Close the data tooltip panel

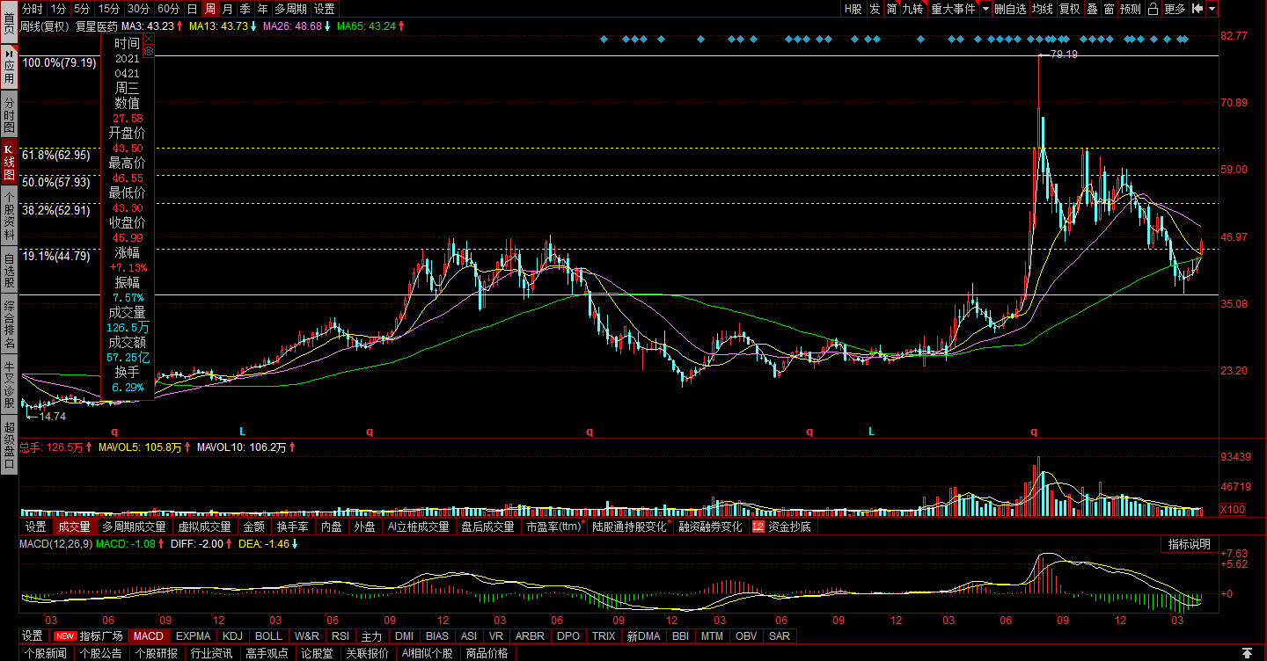[149, 40]
